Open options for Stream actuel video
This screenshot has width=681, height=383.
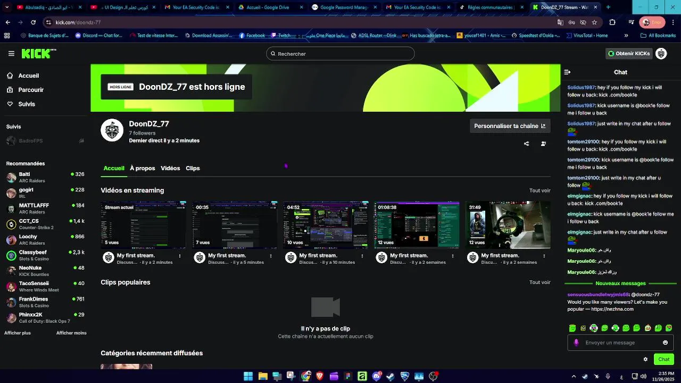[180, 256]
